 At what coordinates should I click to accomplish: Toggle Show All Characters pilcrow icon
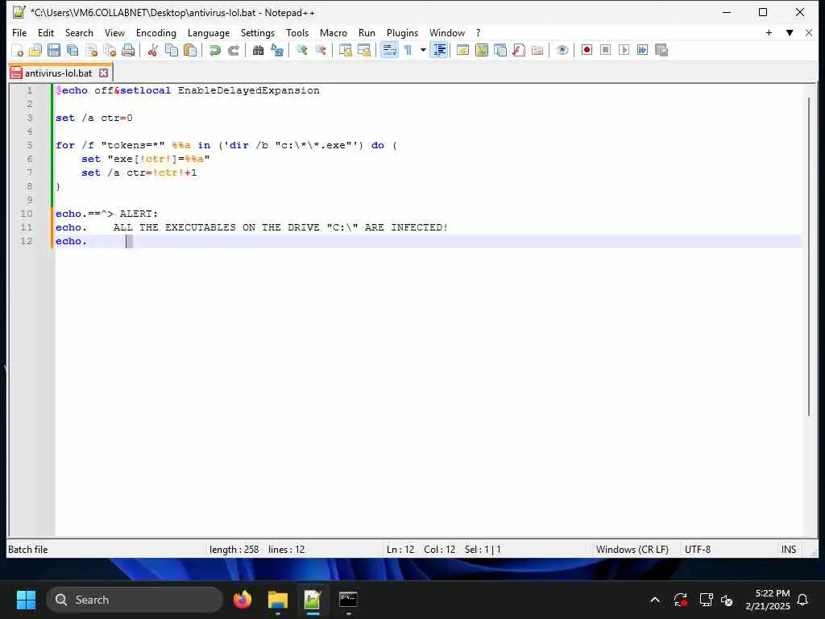pos(408,51)
